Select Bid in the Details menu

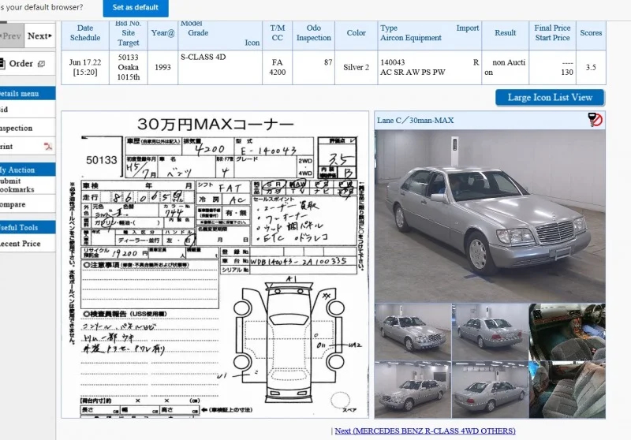(4, 110)
